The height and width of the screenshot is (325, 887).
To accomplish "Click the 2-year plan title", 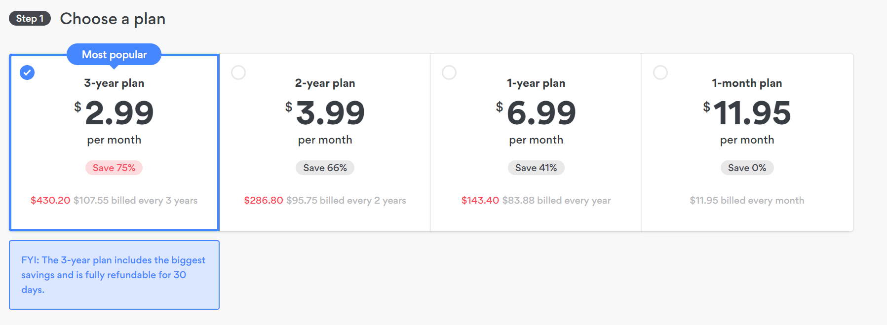I will point(325,83).
